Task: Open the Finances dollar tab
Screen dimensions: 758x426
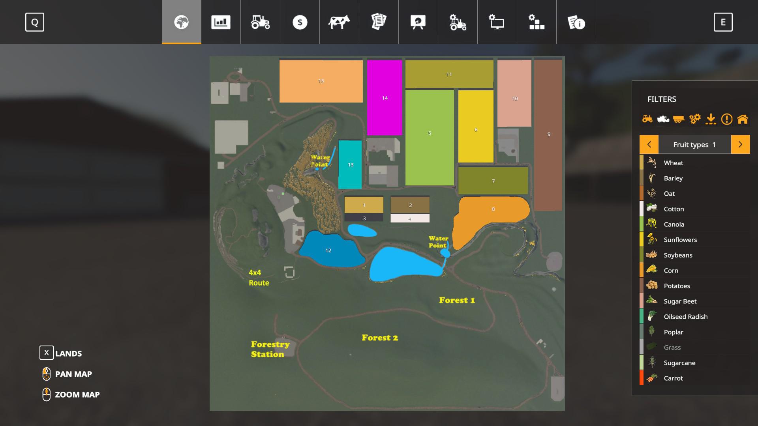Action: (x=300, y=22)
